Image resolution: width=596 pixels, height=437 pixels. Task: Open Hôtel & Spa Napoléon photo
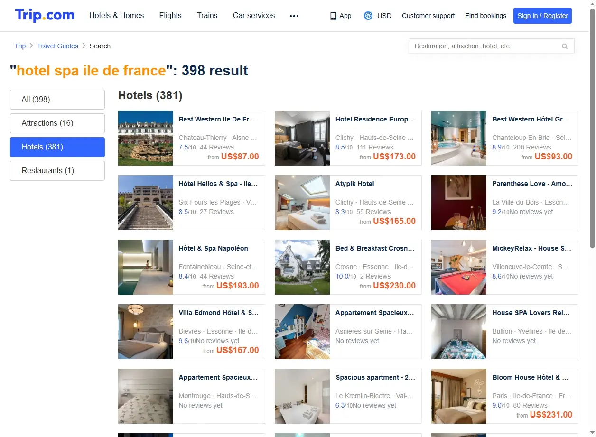tap(146, 267)
